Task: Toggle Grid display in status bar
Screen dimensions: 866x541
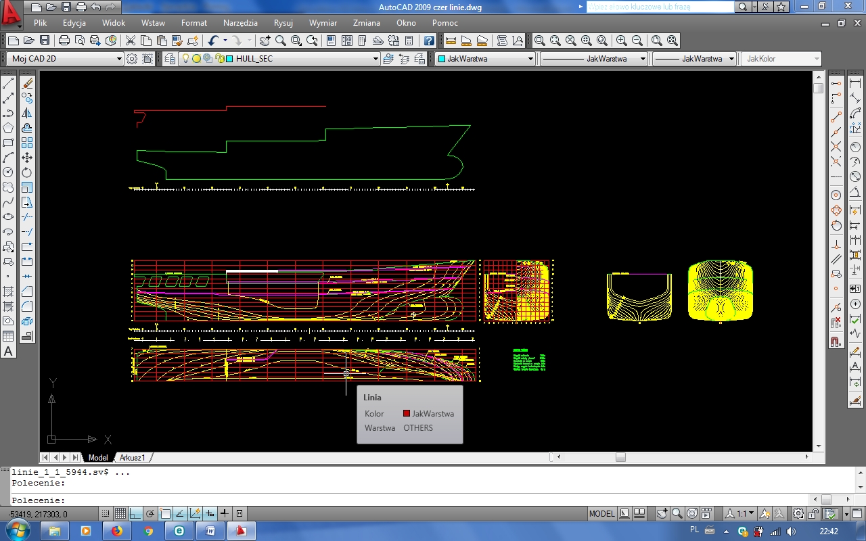Action: tap(120, 513)
